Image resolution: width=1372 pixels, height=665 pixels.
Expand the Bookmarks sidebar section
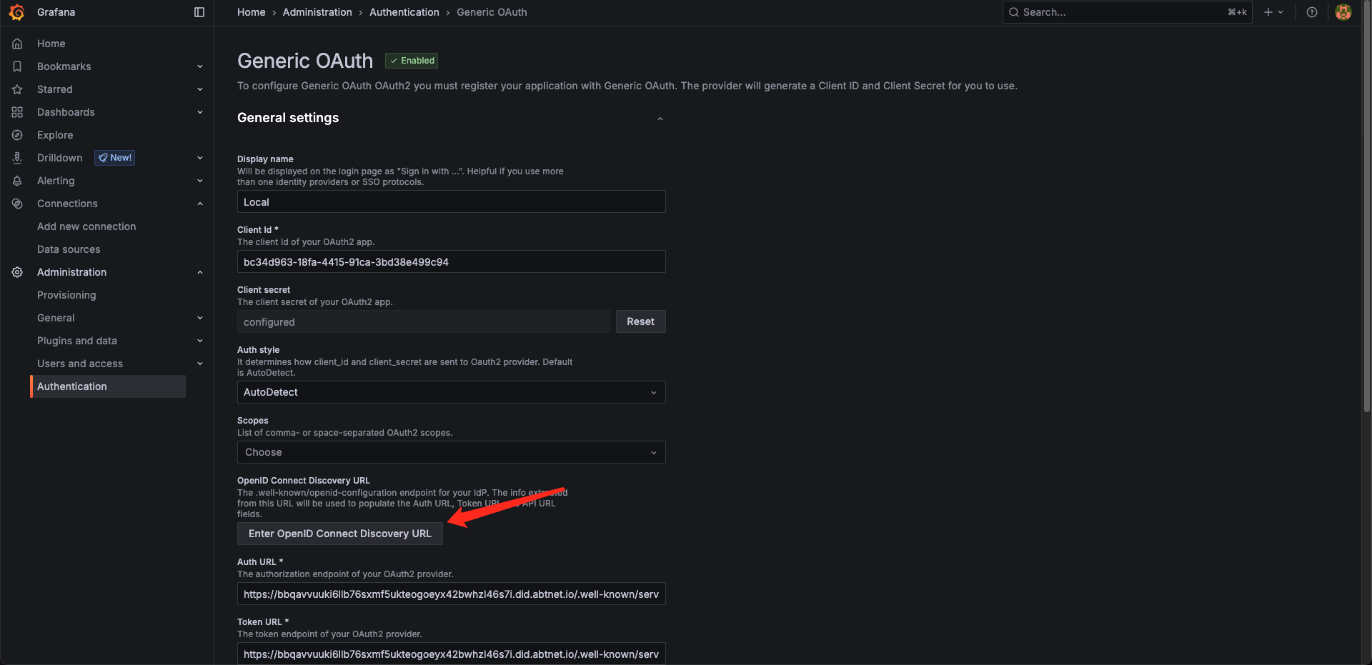(200, 66)
